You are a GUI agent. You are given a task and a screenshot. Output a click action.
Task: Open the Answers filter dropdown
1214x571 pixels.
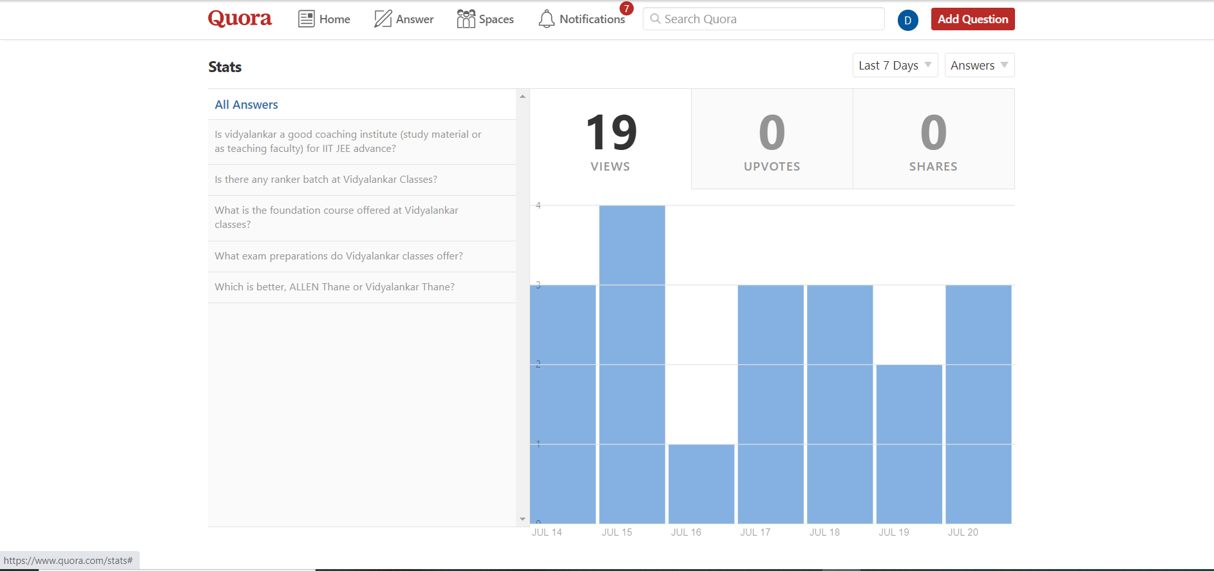tap(979, 65)
